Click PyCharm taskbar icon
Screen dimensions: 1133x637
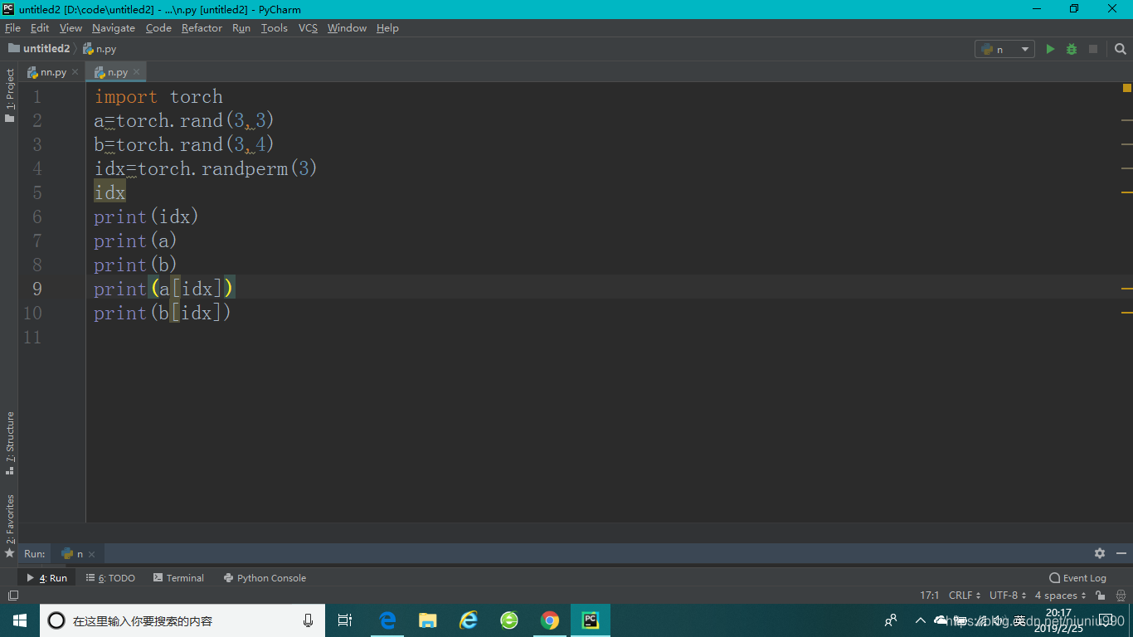click(591, 620)
